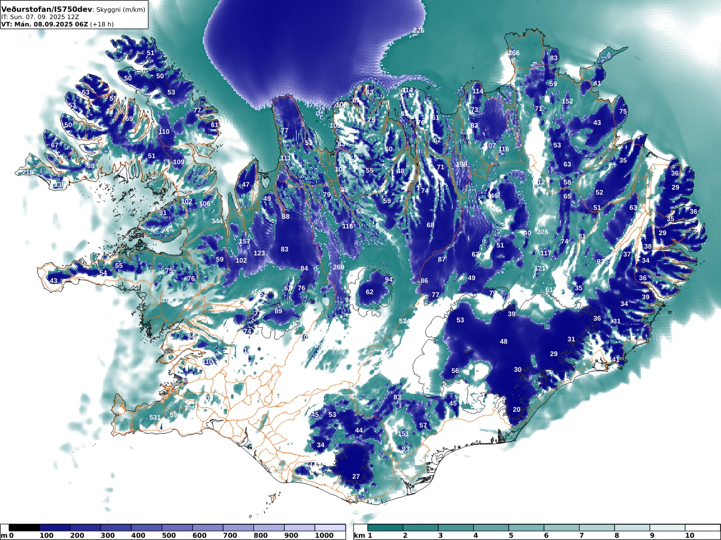This screenshot has height=540, width=721.
Task: Click the 20 value on the southeast glacier
Action: coord(517,409)
